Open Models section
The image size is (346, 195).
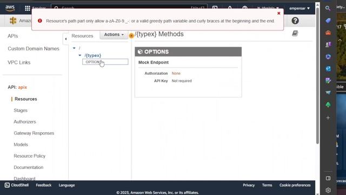21,145
